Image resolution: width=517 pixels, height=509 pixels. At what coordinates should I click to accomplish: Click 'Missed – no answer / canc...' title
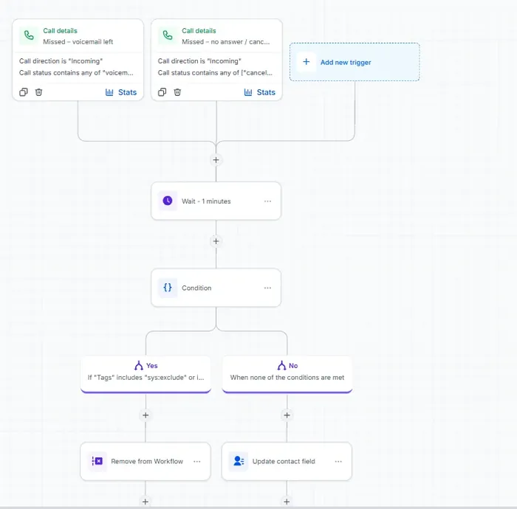click(x=226, y=42)
